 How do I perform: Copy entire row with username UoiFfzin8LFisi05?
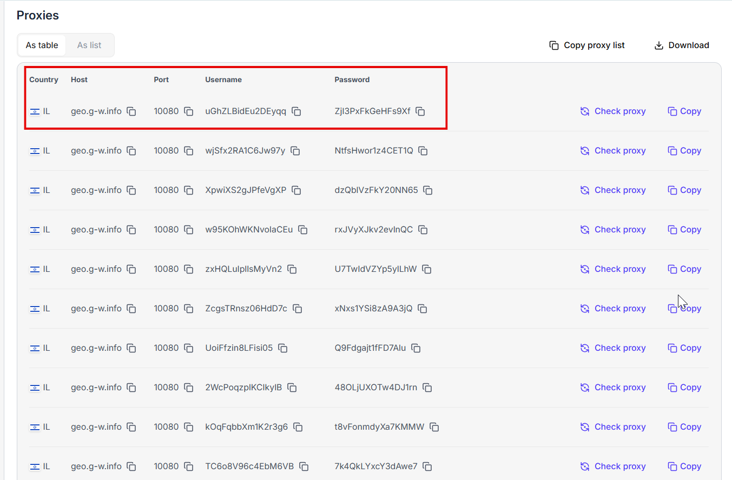point(684,348)
